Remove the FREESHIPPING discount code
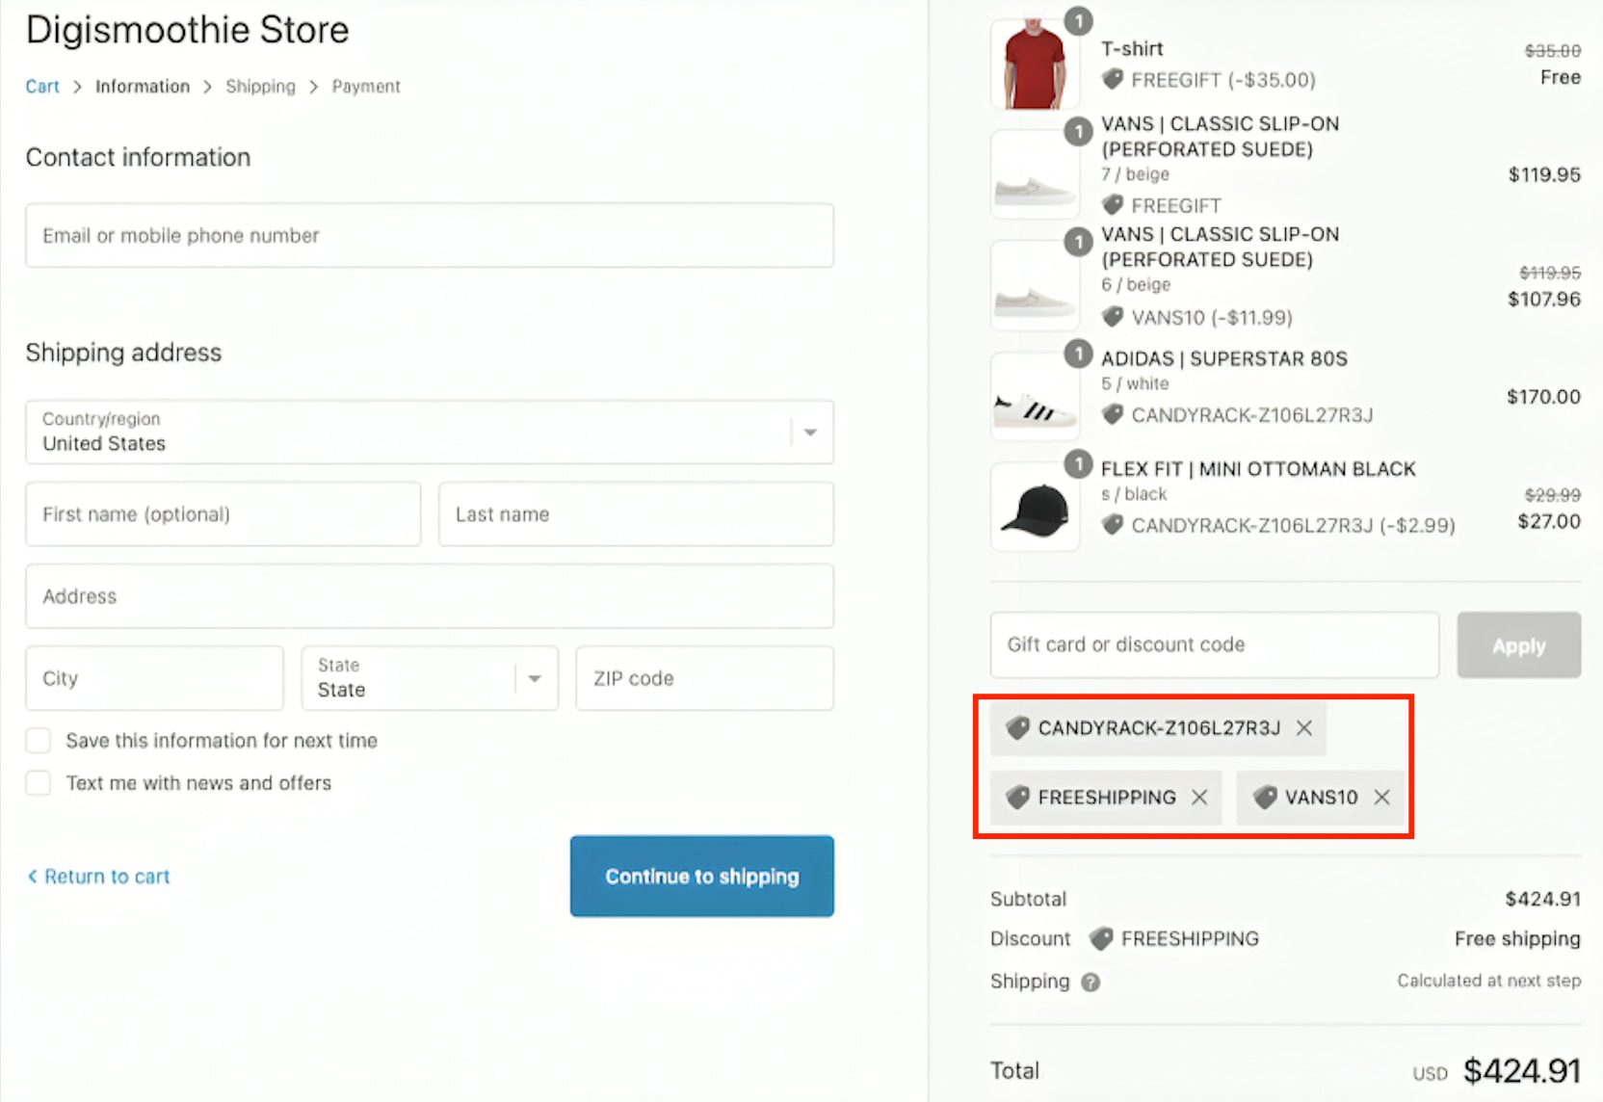Image resolution: width=1603 pixels, height=1102 pixels. [1199, 798]
